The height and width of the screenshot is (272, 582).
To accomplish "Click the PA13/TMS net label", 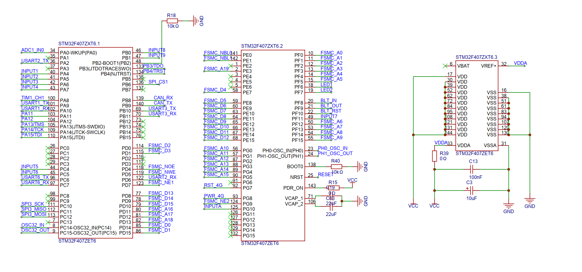I will tap(33, 124).
